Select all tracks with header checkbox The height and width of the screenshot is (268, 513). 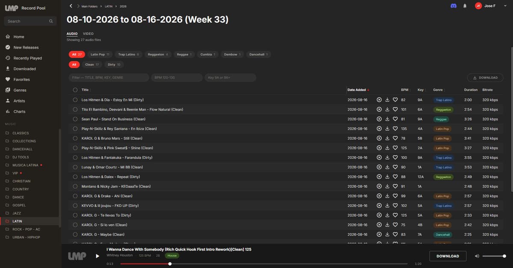[75, 90]
